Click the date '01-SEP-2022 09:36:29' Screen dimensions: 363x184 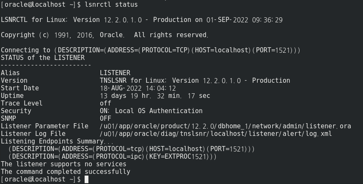pos(245,20)
